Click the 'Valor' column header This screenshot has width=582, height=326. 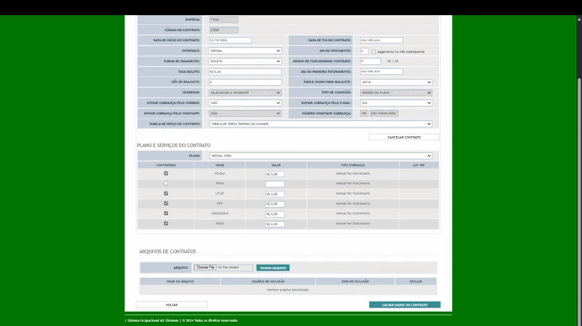pyautogui.click(x=276, y=165)
